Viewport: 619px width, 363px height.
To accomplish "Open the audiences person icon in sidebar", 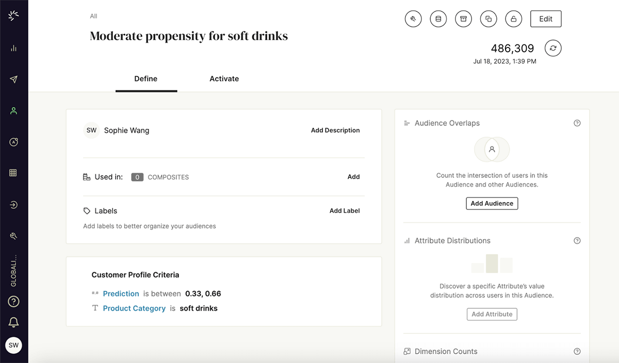I will tap(14, 110).
